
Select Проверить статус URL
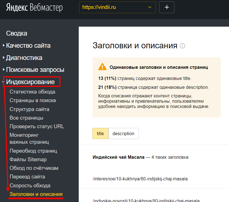pos(37,127)
